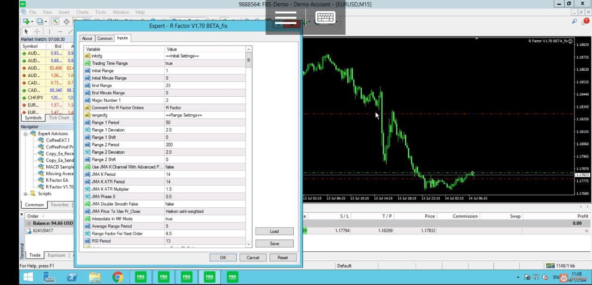Open File Explorer from taskbar
The height and width of the screenshot is (285, 592).
(95, 277)
